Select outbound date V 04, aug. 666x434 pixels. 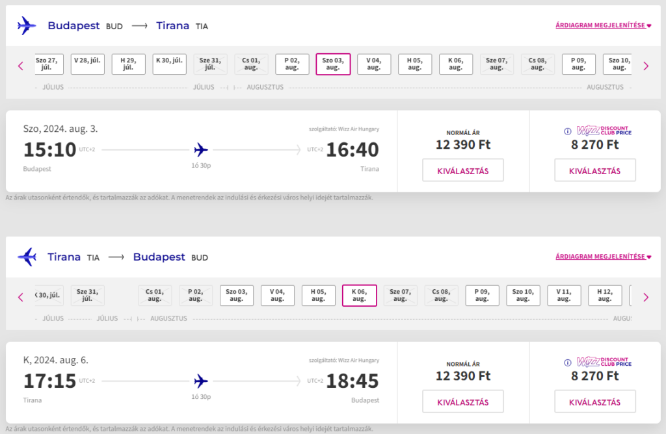click(x=373, y=64)
